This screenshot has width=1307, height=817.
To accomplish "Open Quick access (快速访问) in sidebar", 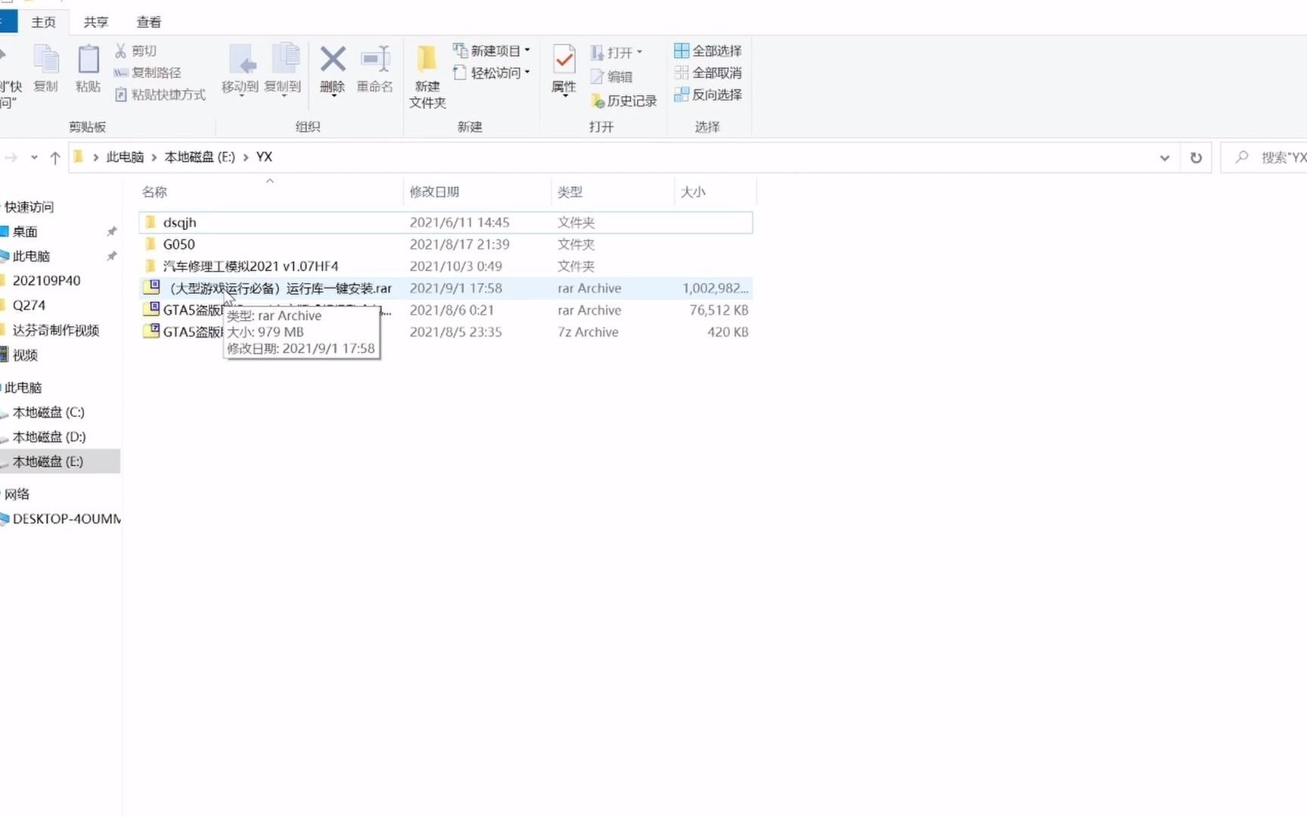I will [x=29, y=207].
